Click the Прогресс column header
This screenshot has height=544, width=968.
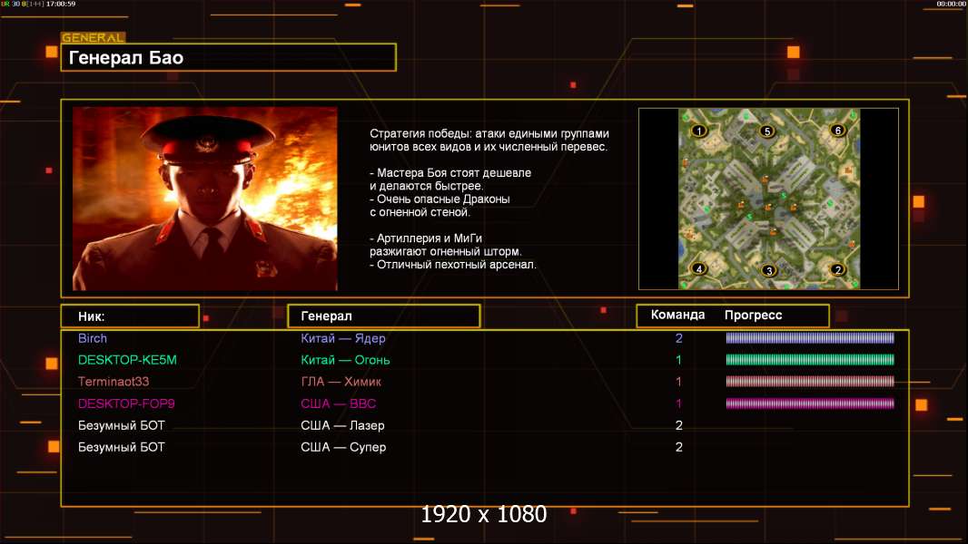753,315
